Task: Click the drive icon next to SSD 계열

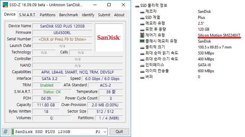Action: [x=142, y=18]
